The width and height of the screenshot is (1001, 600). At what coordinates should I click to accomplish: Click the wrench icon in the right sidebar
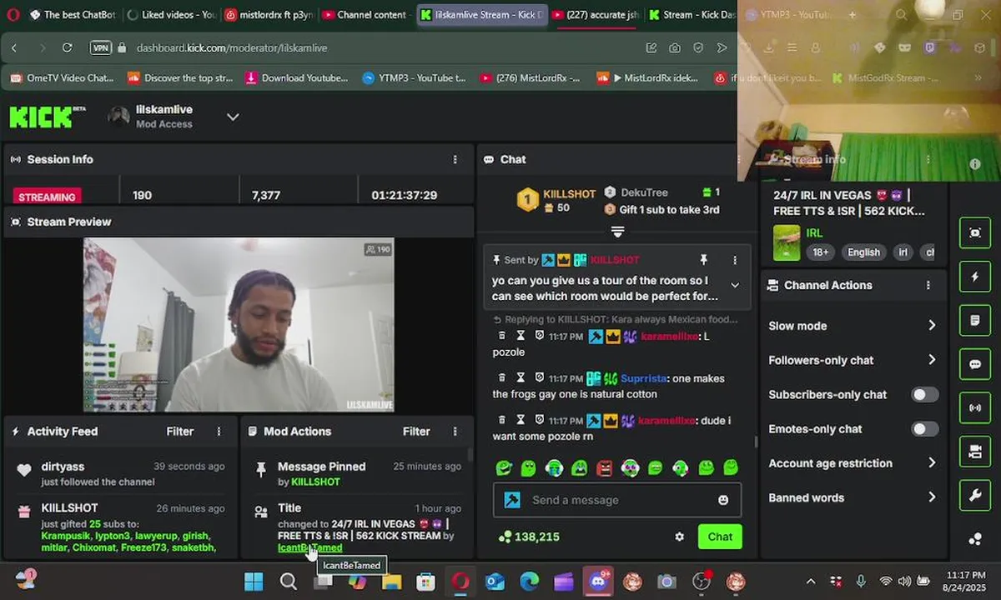pos(975,496)
